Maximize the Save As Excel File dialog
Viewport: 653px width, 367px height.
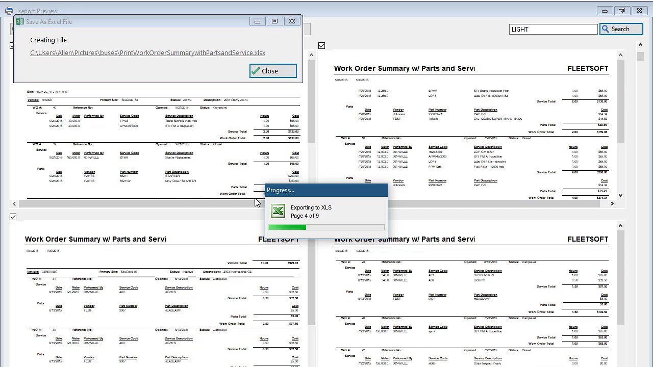pos(274,21)
